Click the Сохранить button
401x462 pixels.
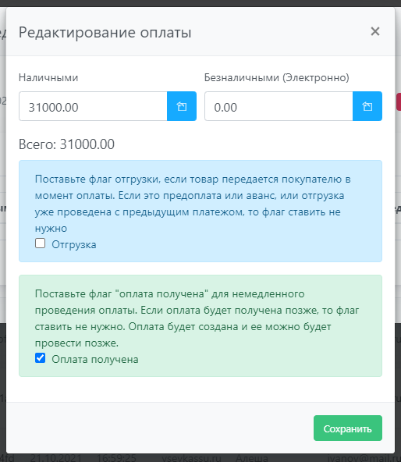click(348, 428)
